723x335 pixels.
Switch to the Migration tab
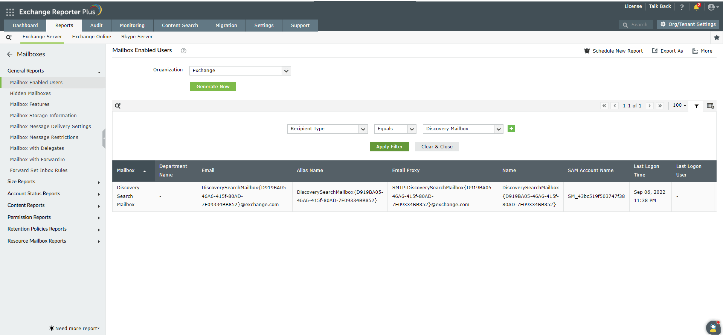click(226, 26)
